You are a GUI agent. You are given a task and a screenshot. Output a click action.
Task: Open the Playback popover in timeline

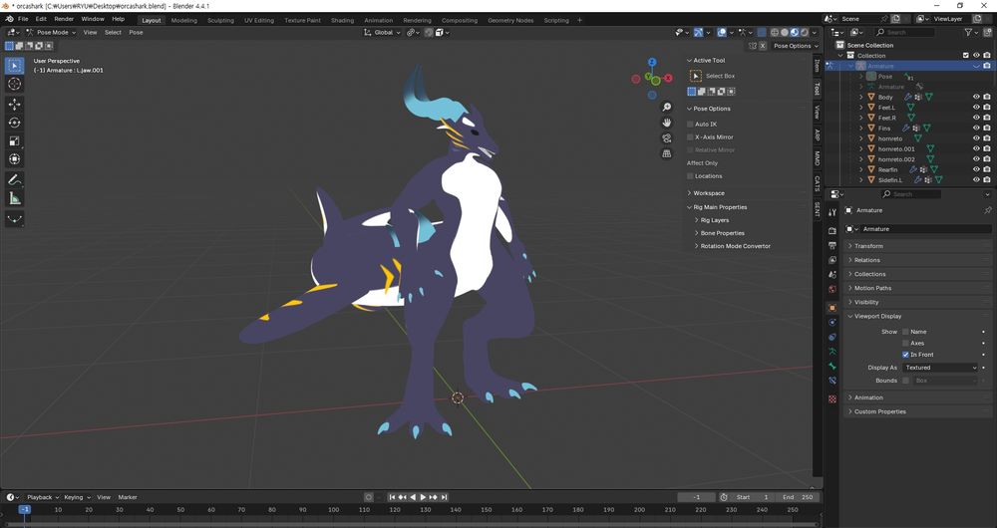point(43,497)
